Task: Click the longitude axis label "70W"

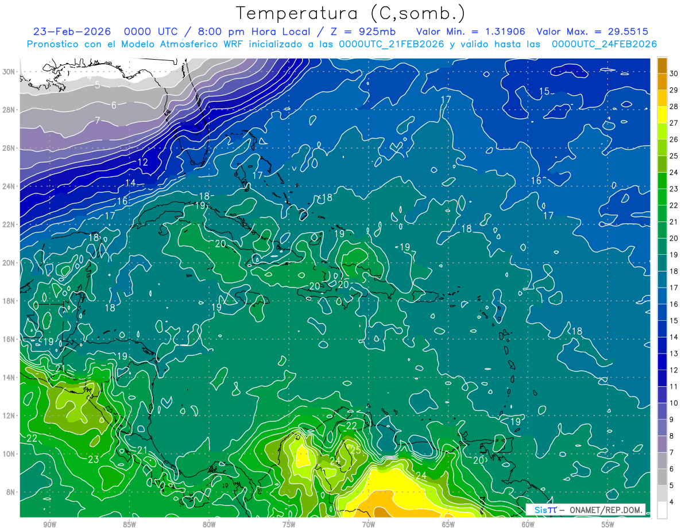Action: point(369,525)
